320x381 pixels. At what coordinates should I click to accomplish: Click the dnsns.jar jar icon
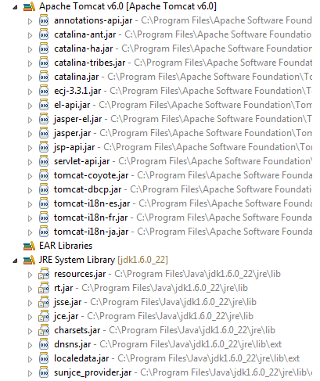(44, 344)
